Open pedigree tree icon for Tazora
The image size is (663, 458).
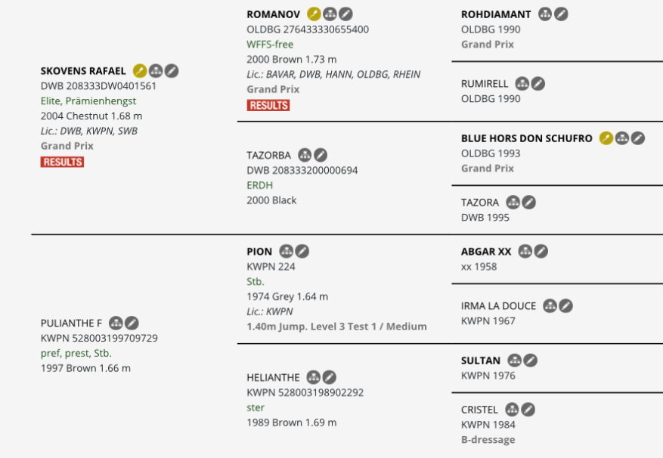[x=513, y=202]
